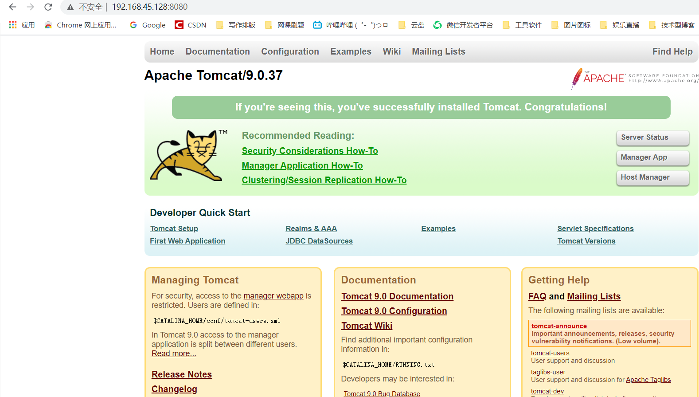
Task: Click the Host Manager button
Action: click(652, 177)
